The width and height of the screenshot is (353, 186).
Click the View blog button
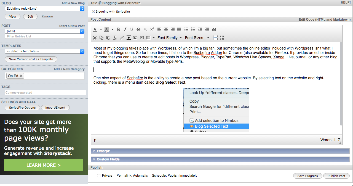coord(13,17)
